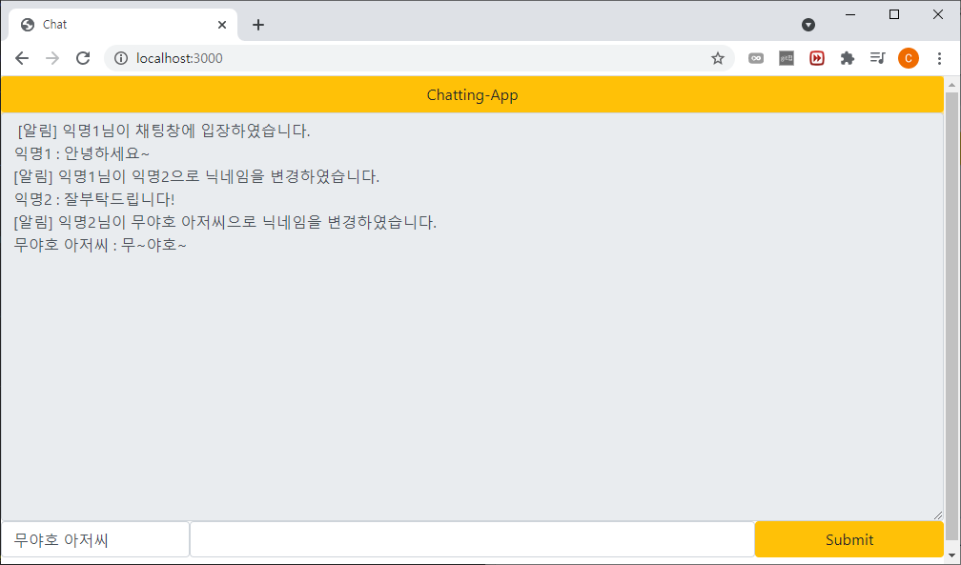This screenshot has width=961, height=565.
Task: Click the line "익명1 : 안녕하세요~"
Action: 82,153
